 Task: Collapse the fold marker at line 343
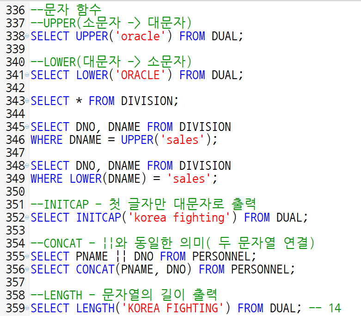[x=27, y=100]
